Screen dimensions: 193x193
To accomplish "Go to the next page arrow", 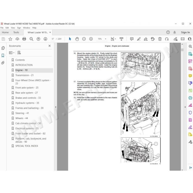I will [x=45, y=39].
